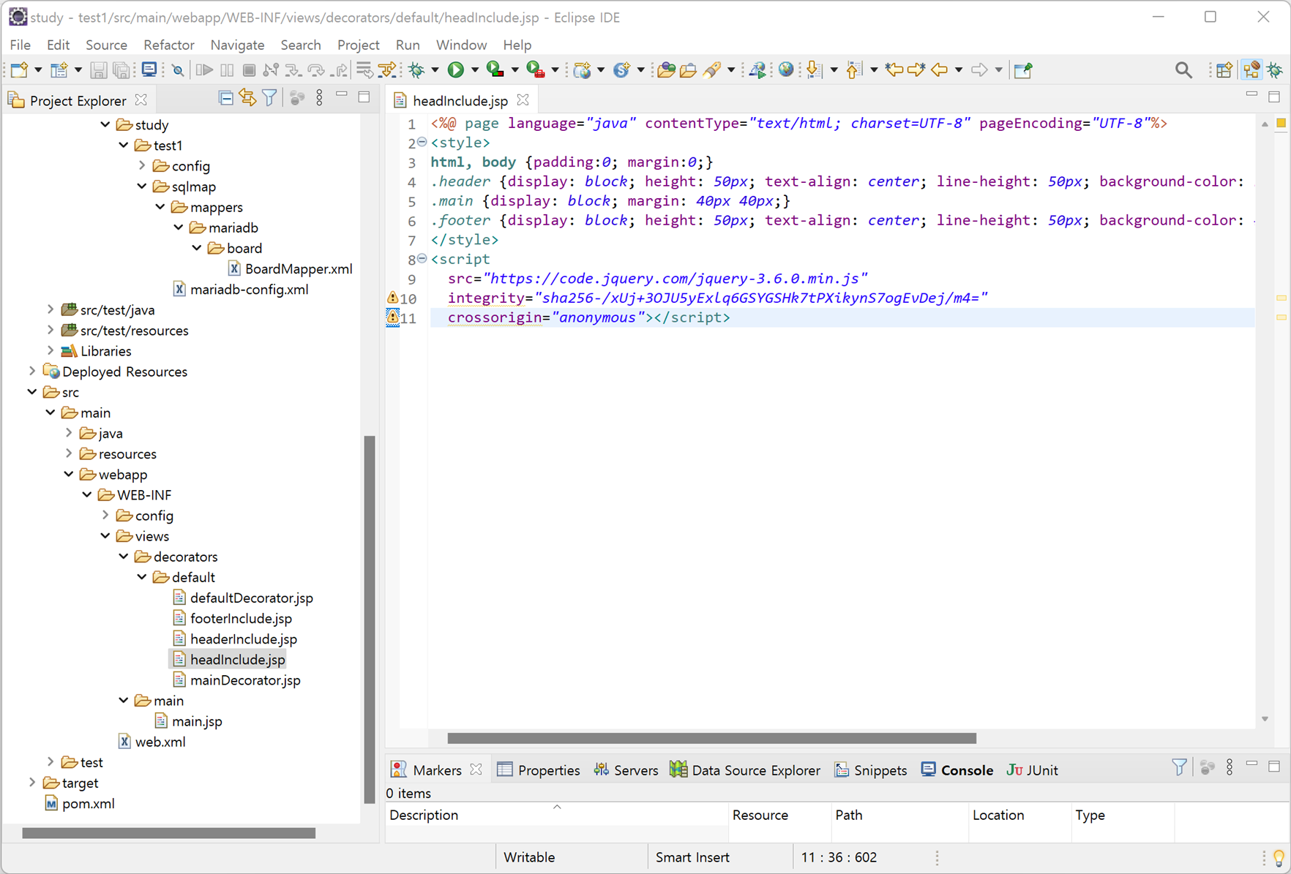Click the tip lightbulb in status bar
Viewport: 1291px width, 874px height.
tap(1279, 857)
